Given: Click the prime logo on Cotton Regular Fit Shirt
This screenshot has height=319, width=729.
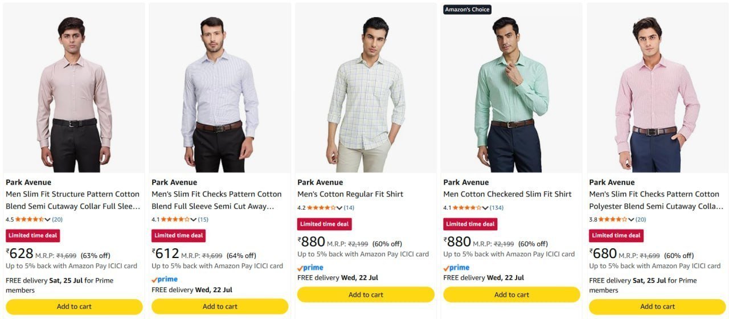Looking at the screenshot, I should tap(310, 268).
